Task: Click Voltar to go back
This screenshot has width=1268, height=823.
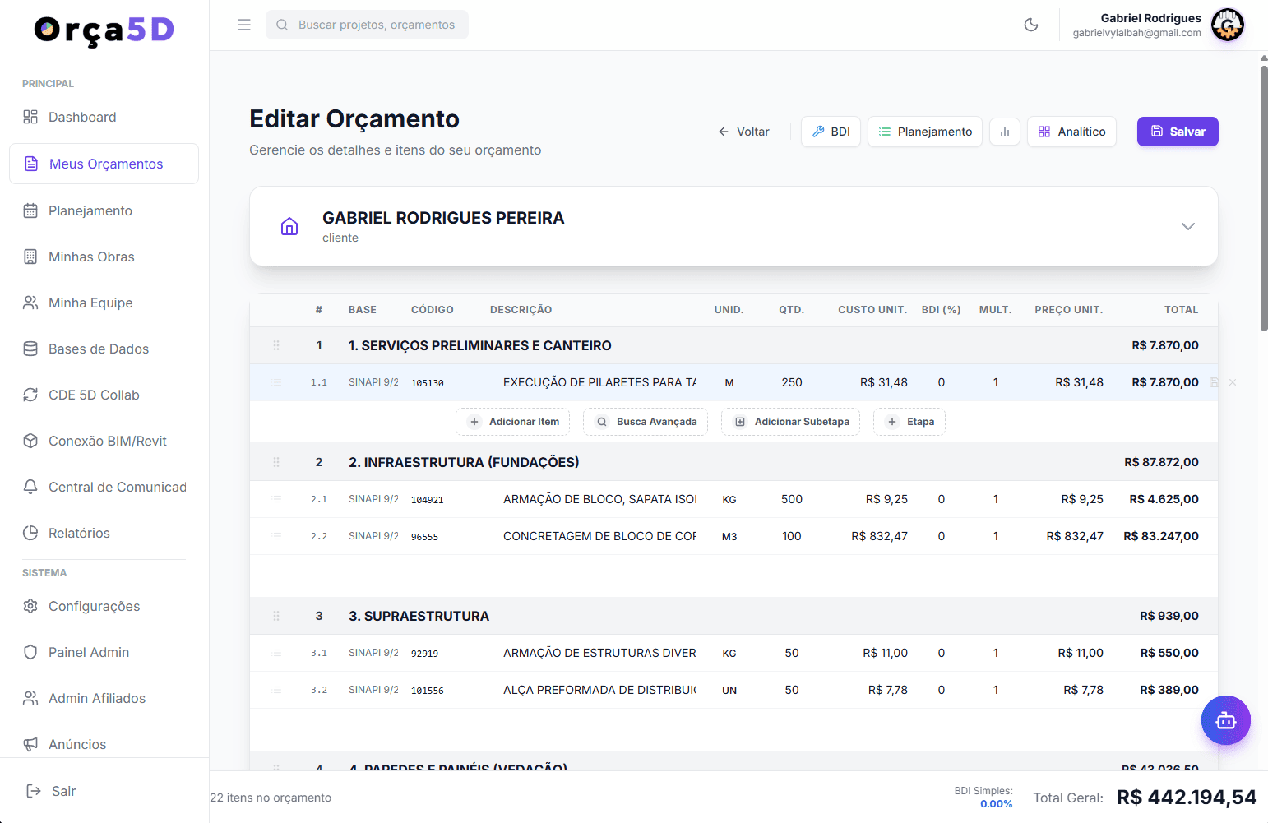Action: [x=743, y=132]
